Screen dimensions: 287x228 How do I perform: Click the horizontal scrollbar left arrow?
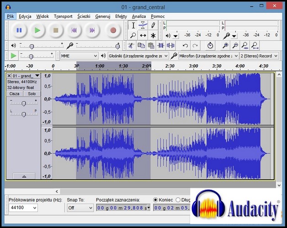(57, 191)
